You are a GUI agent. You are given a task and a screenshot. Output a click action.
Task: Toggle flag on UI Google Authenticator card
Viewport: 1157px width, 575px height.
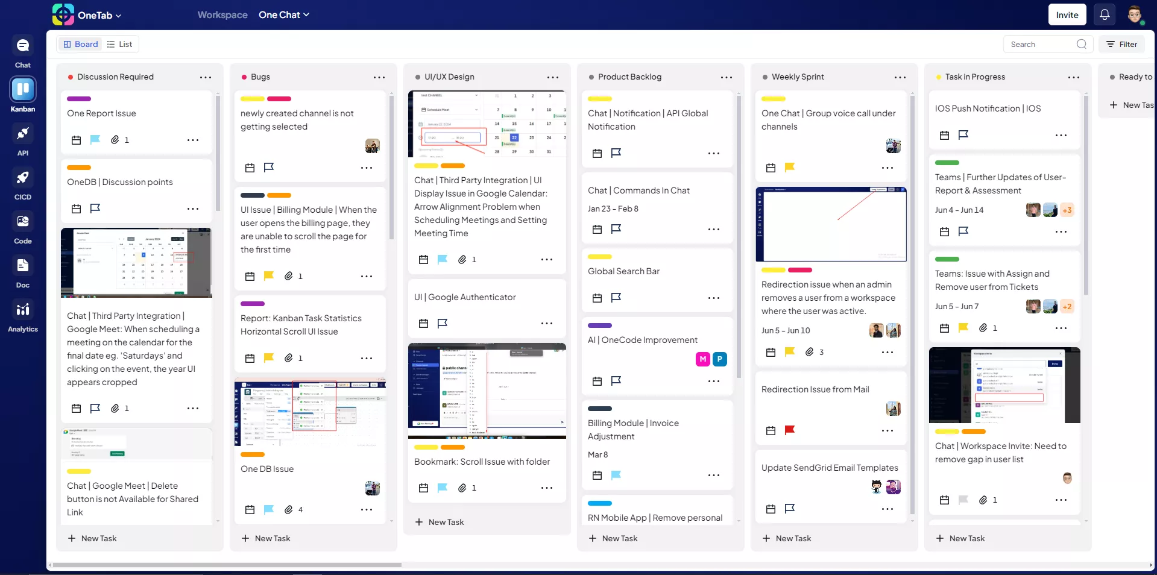[443, 324]
